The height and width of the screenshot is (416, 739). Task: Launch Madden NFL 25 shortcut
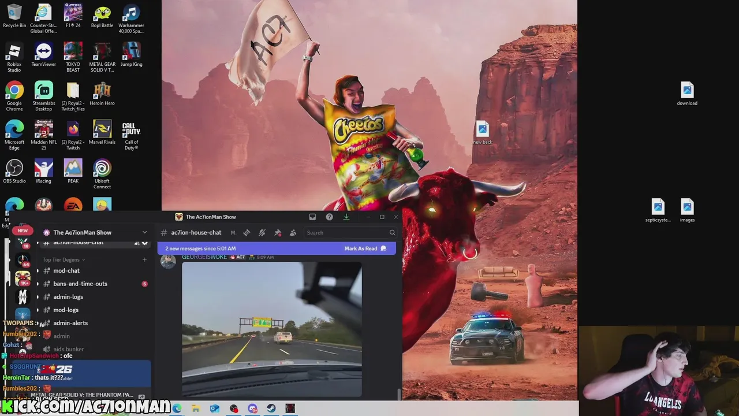pos(44,135)
